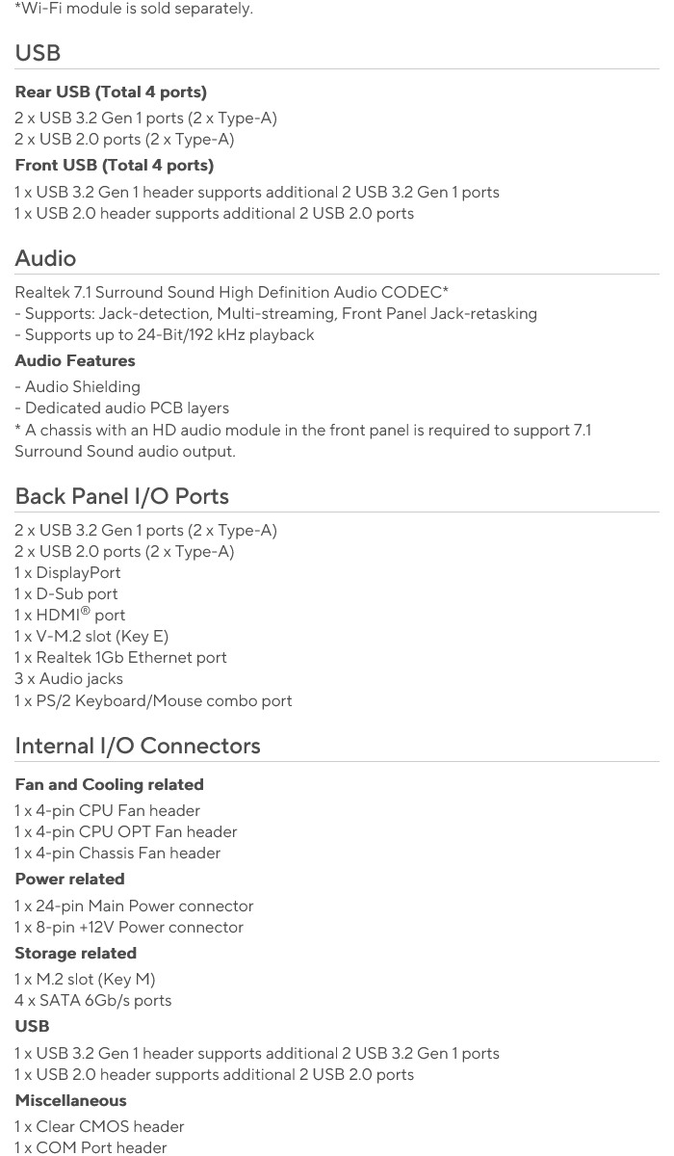Click the Miscellaneous subheading
This screenshot has width=674, height=1156.
pos(70,1100)
